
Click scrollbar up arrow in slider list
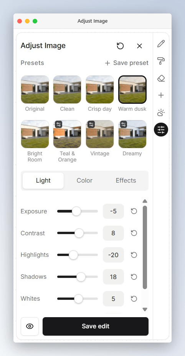pyautogui.click(x=145, y=201)
